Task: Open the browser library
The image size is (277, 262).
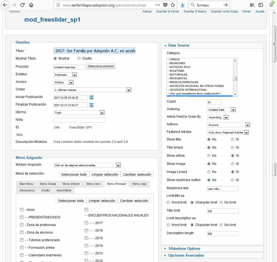Action: [x=252, y=5]
